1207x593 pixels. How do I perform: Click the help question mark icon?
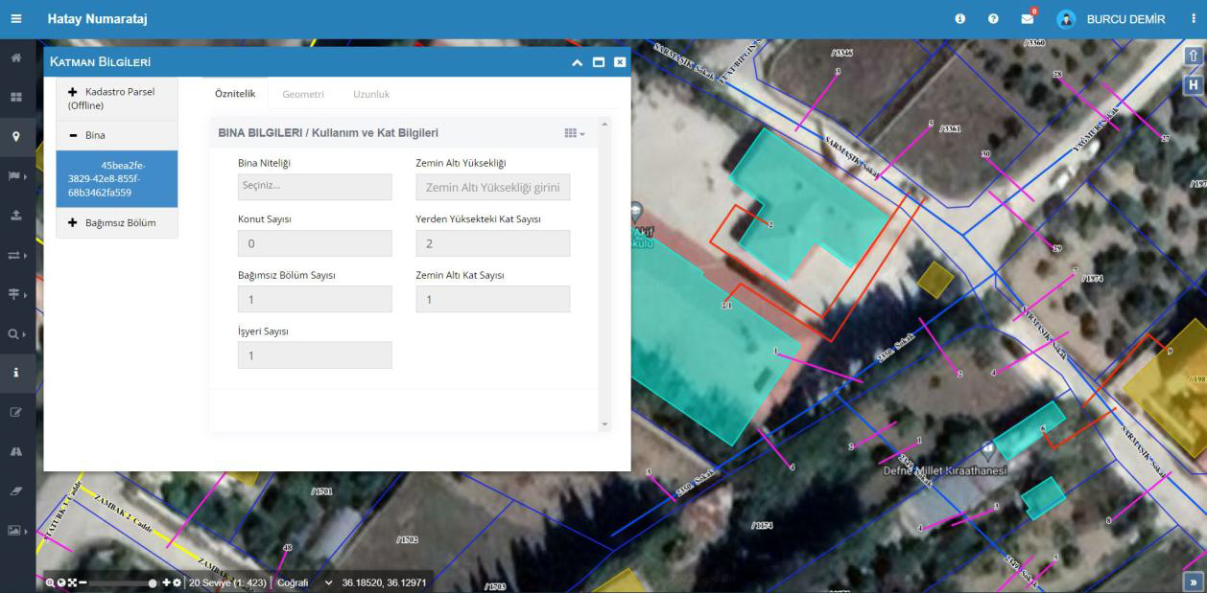coord(993,19)
